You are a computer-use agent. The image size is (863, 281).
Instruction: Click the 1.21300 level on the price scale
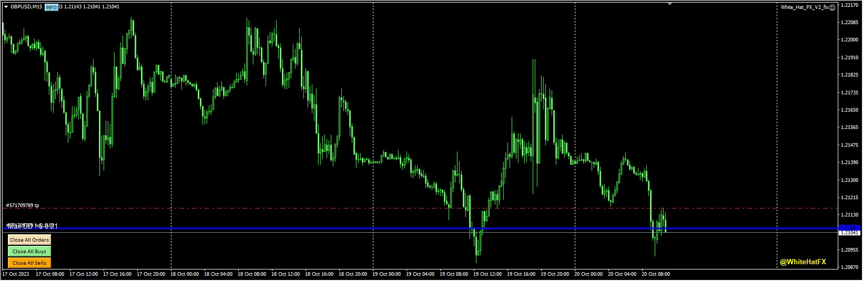coord(850,180)
